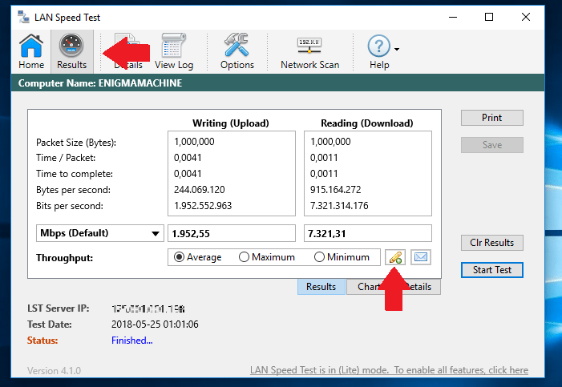Click download bytes per second 915.164.272

pos(335,190)
